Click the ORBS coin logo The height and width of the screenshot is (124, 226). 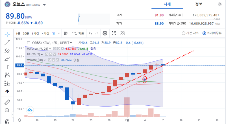pos(8,4)
